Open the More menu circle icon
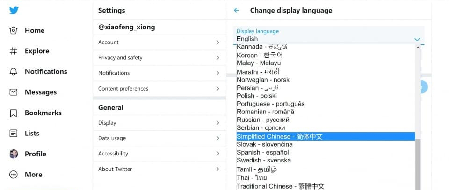This screenshot has width=449, height=190. pos(14,174)
